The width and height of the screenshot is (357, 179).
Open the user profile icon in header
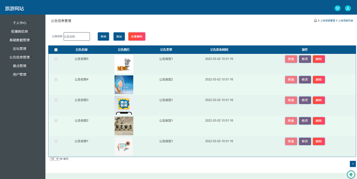[348, 8]
